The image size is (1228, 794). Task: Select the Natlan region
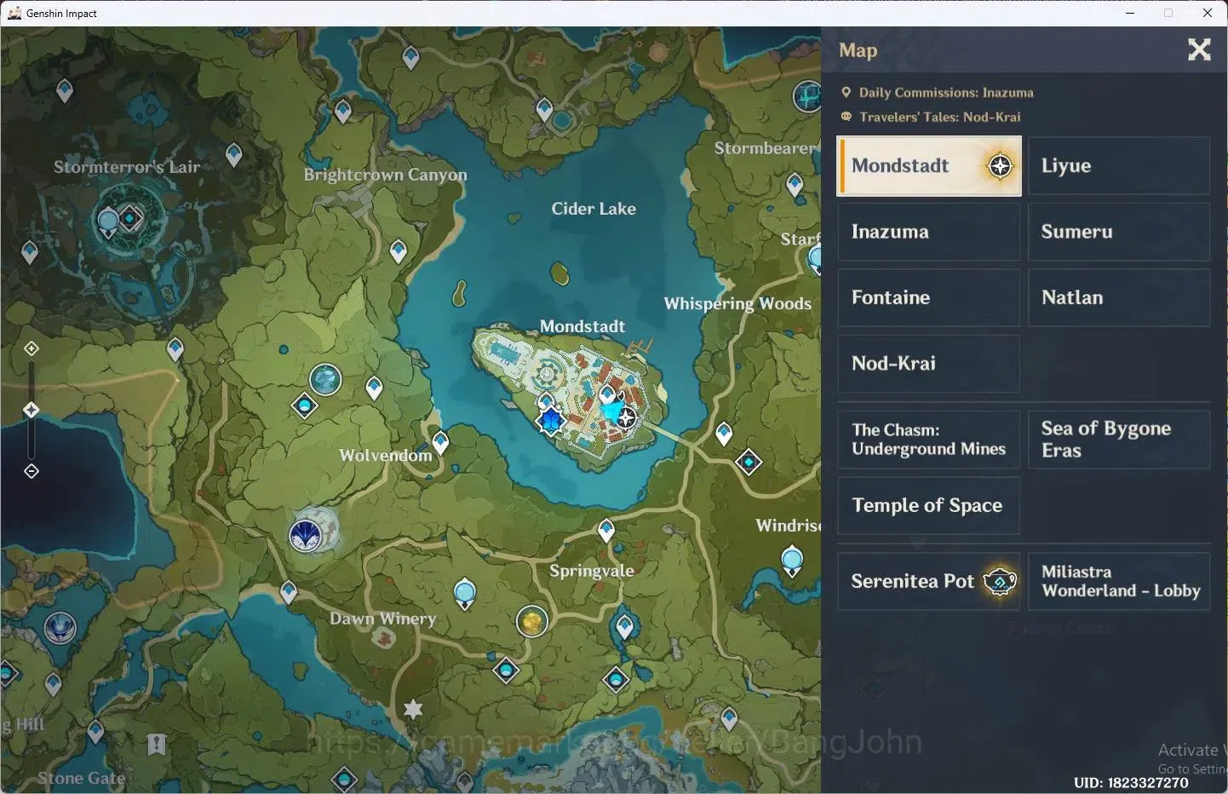coord(1119,297)
